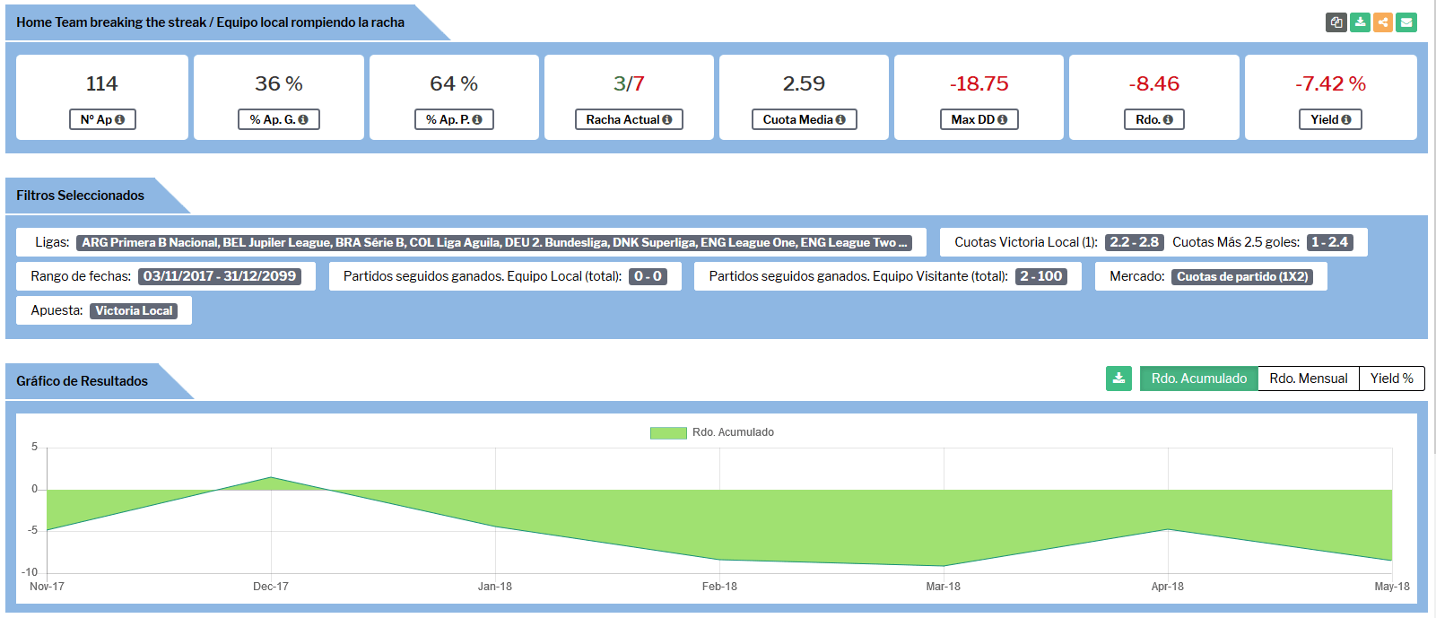Click the Ligas filter list tag
1436x618 pixels.
494,242
